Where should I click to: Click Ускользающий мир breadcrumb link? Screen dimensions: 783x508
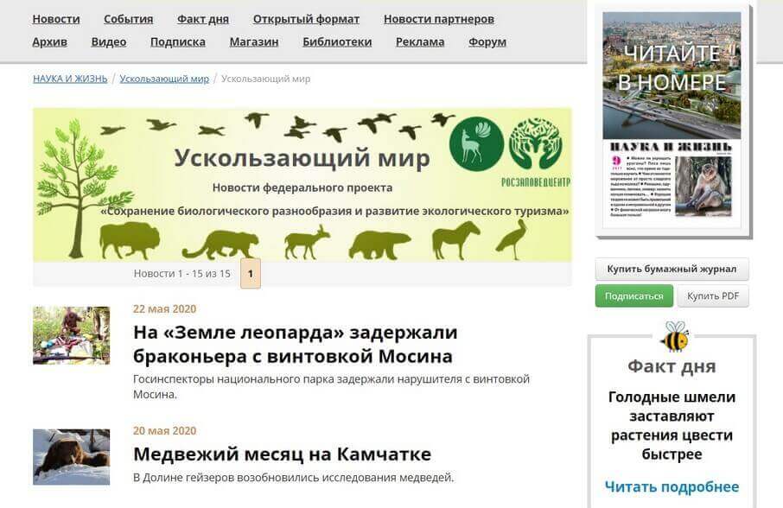pyautogui.click(x=164, y=79)
